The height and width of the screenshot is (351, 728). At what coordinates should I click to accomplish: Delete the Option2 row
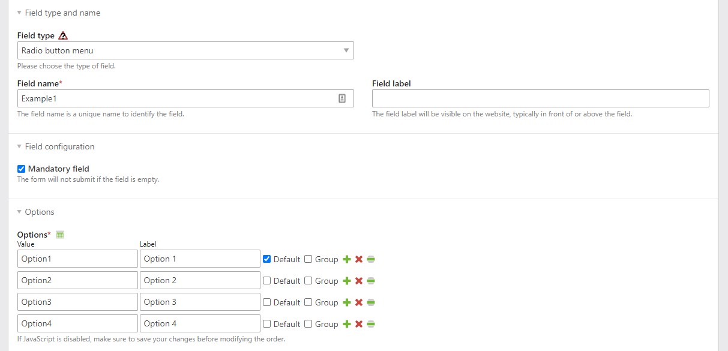tap(359, 281)
